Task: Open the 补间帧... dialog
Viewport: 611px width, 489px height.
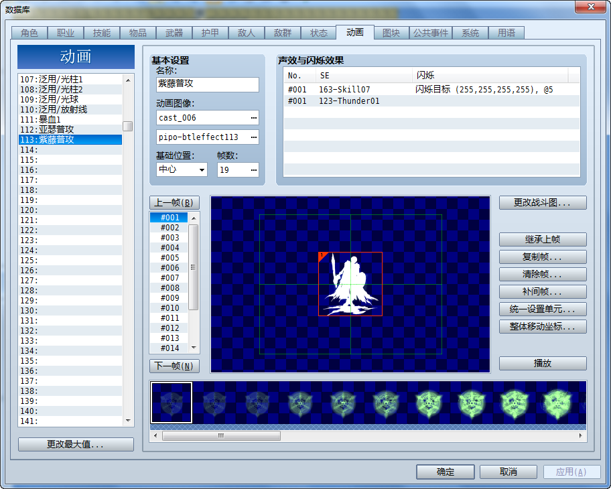Action: coord(543,291)
